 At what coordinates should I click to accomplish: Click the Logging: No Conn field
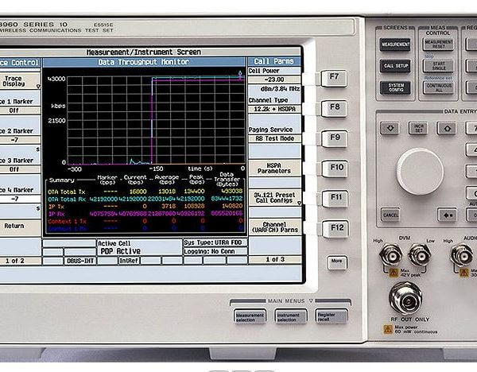(215, 251)
